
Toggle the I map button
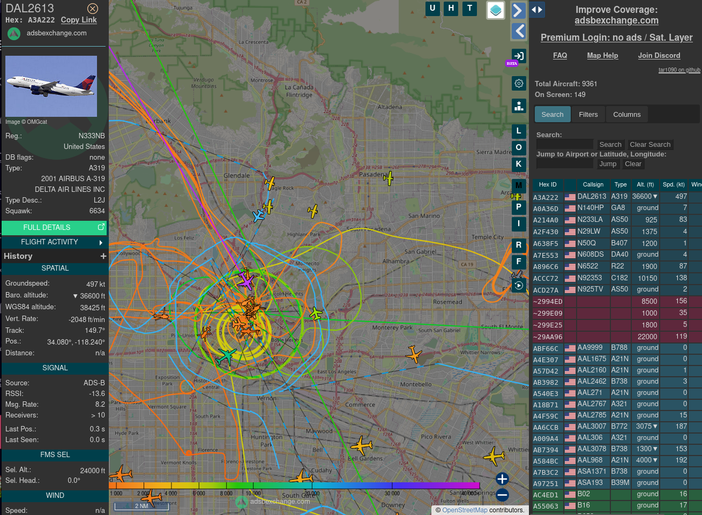pyautogui.click(x=518, y=223)
